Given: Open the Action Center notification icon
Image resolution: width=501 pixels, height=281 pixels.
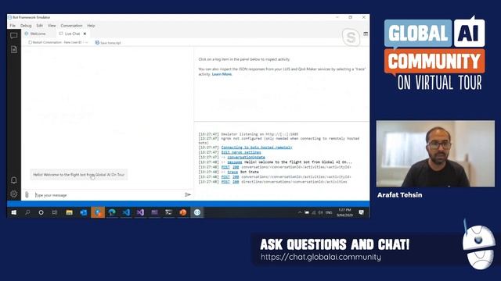Looking at the screenshot, I should (x=362, y=212).
